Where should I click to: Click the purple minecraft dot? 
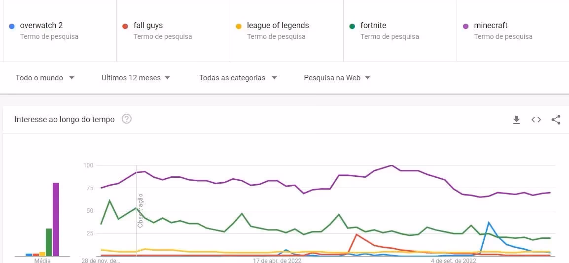pyautogui.click(x=465, y=26)
